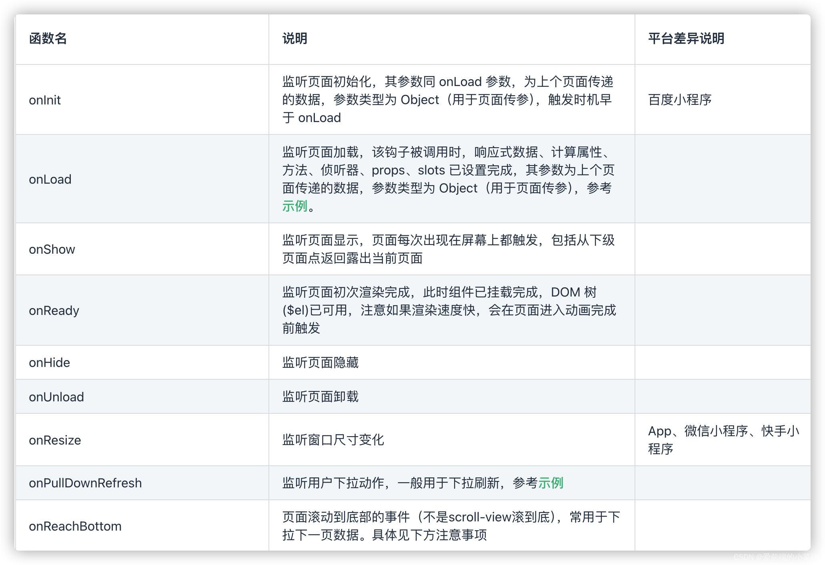Image resolution: width=825 pixels, height=565 pixels.
Task: Click the onReady function name
Action: 54,311
